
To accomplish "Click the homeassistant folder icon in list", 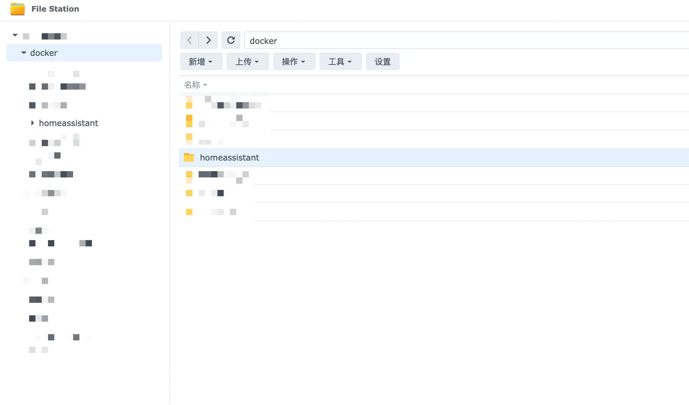I will 189,157.
